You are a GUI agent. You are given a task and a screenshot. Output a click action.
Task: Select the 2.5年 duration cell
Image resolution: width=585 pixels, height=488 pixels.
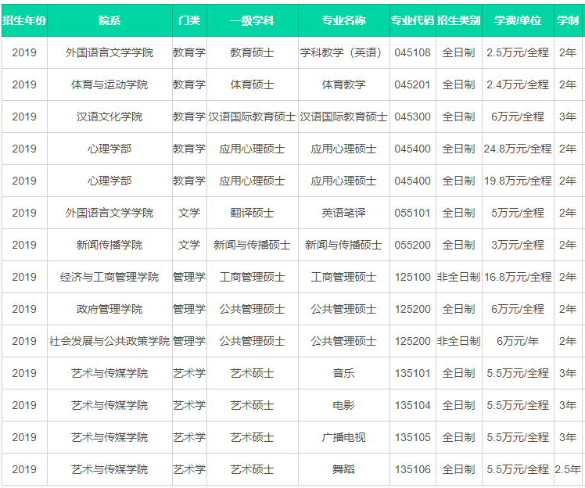567,469
